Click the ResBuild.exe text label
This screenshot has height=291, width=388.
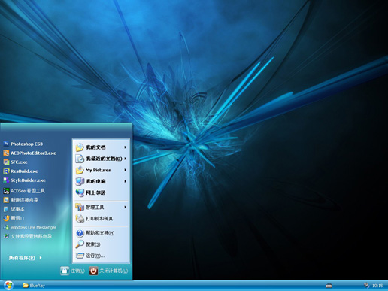tap(24, 171)
